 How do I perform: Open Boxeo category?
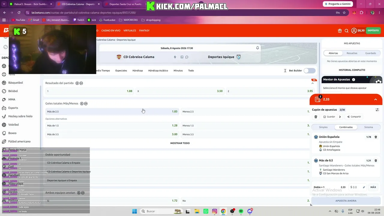pyautogui.click(x=12, y=133)
